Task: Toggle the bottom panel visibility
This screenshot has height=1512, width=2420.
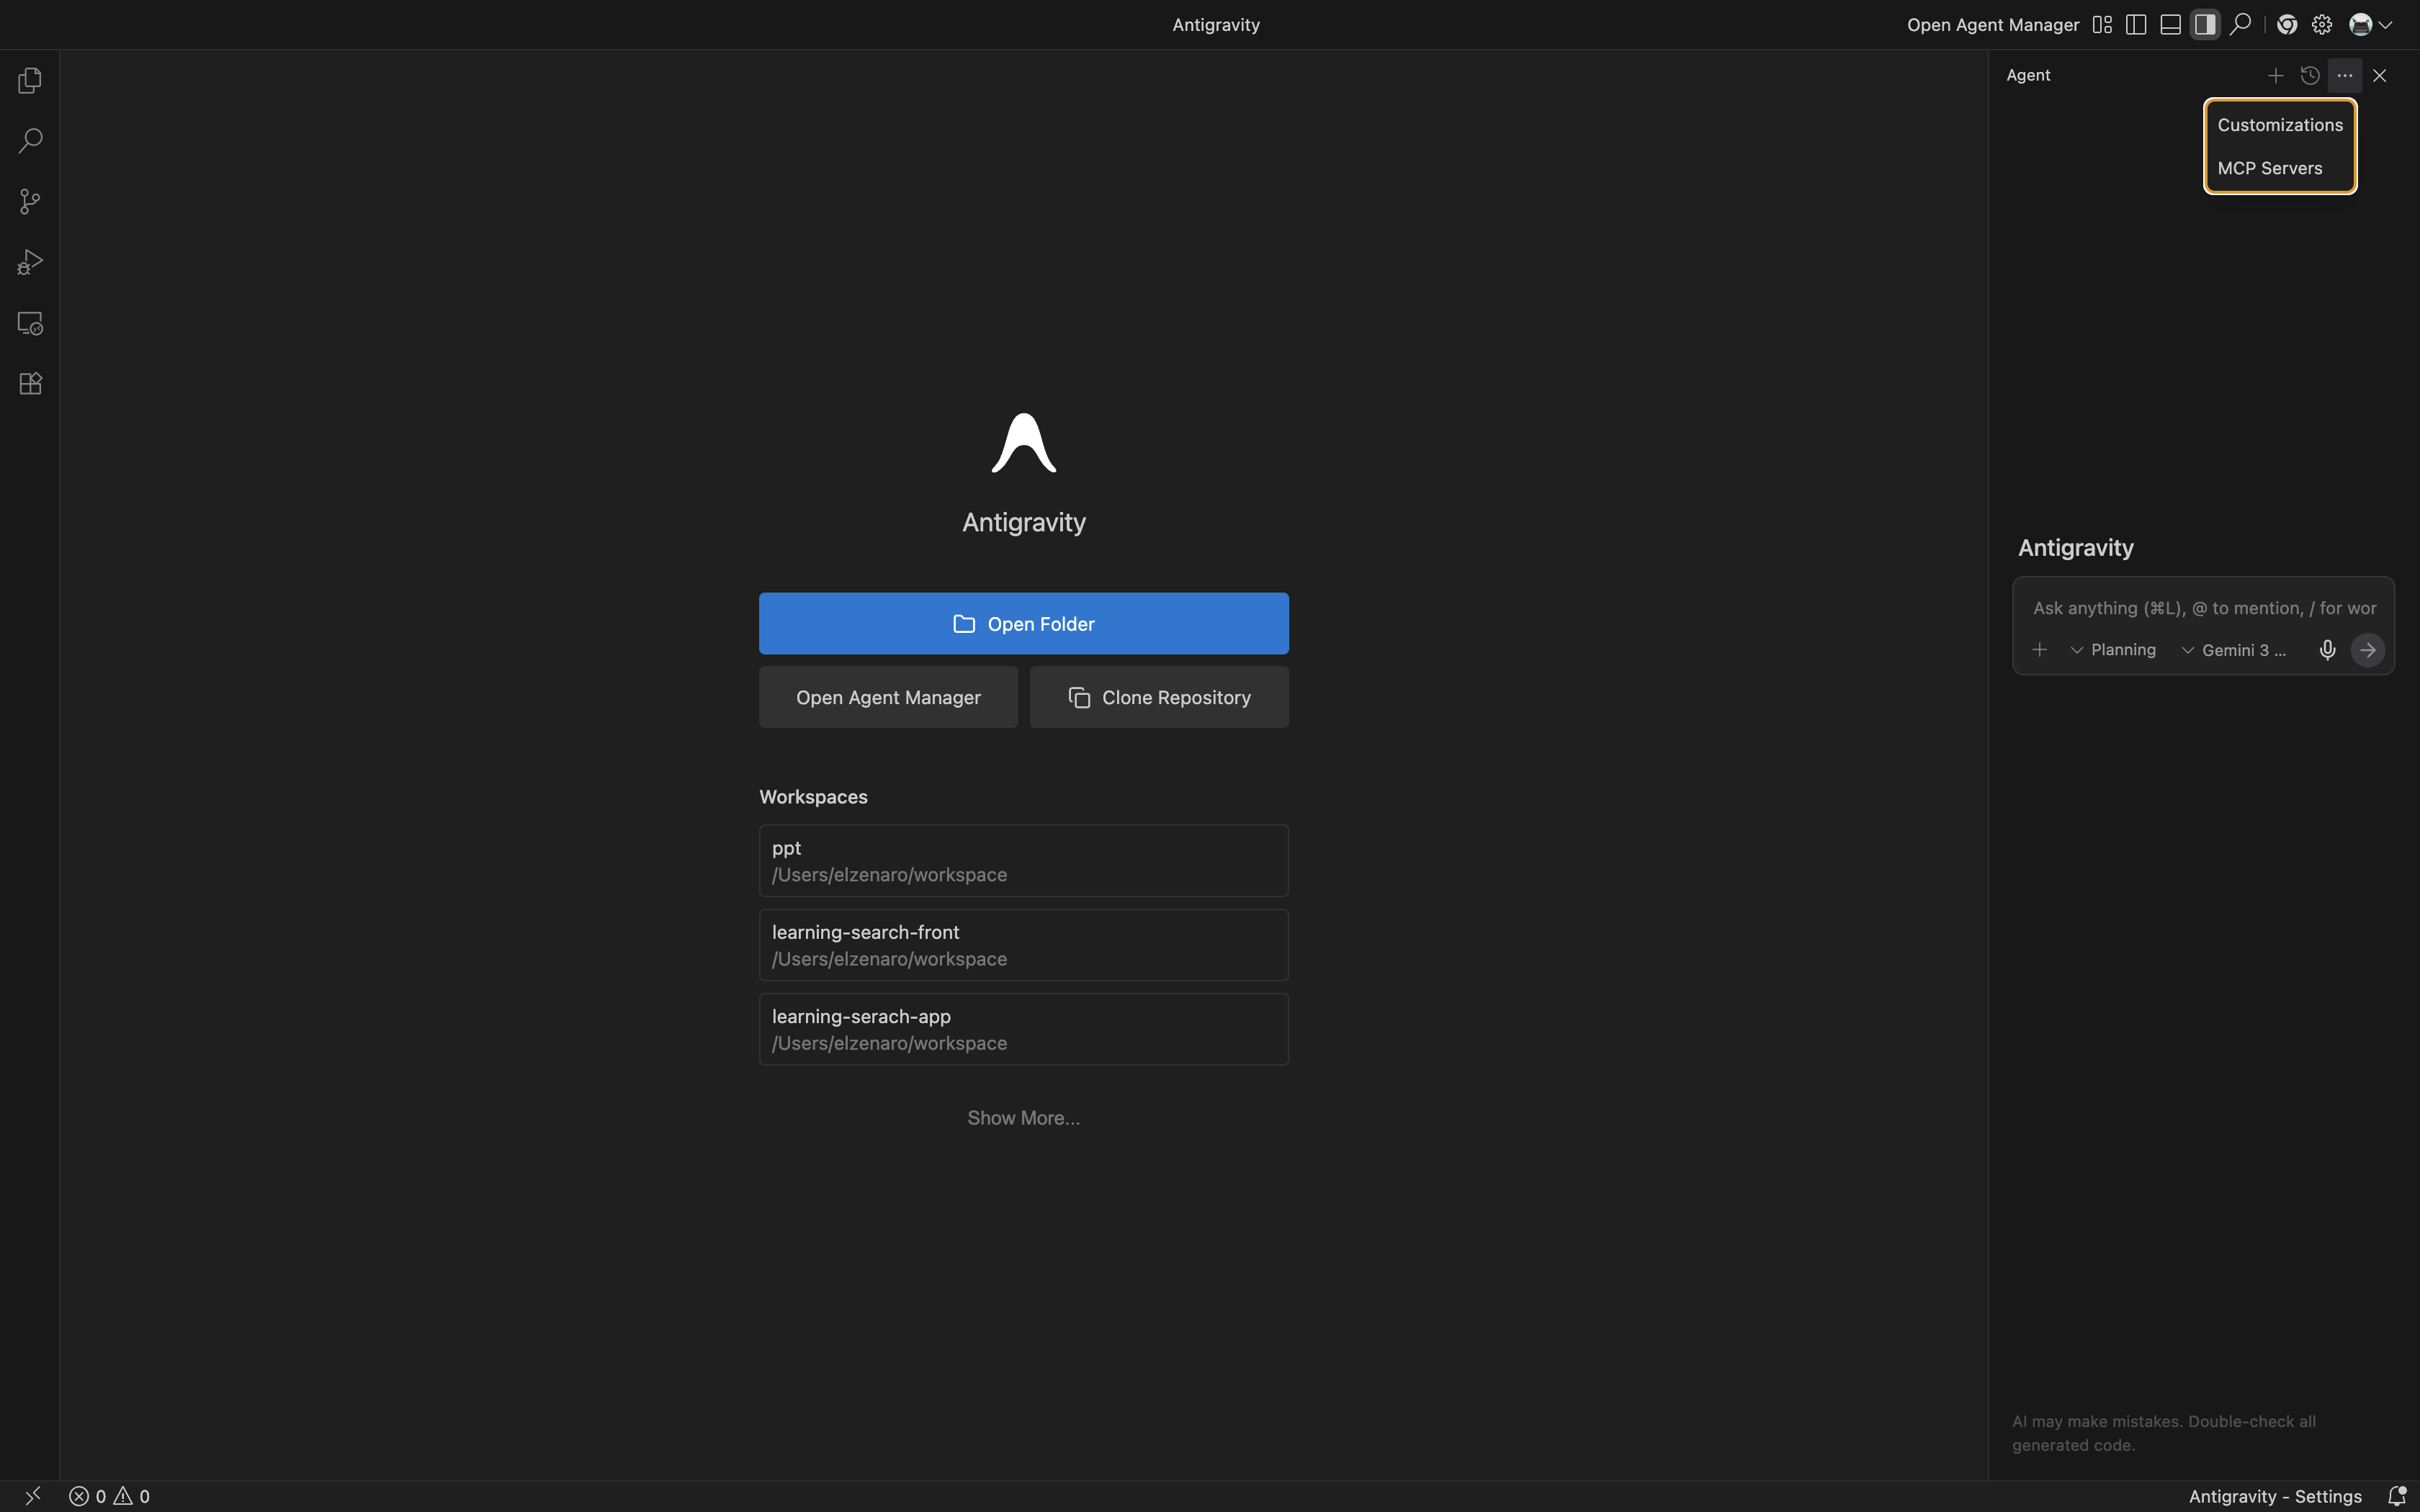Action: (2170, 25)
